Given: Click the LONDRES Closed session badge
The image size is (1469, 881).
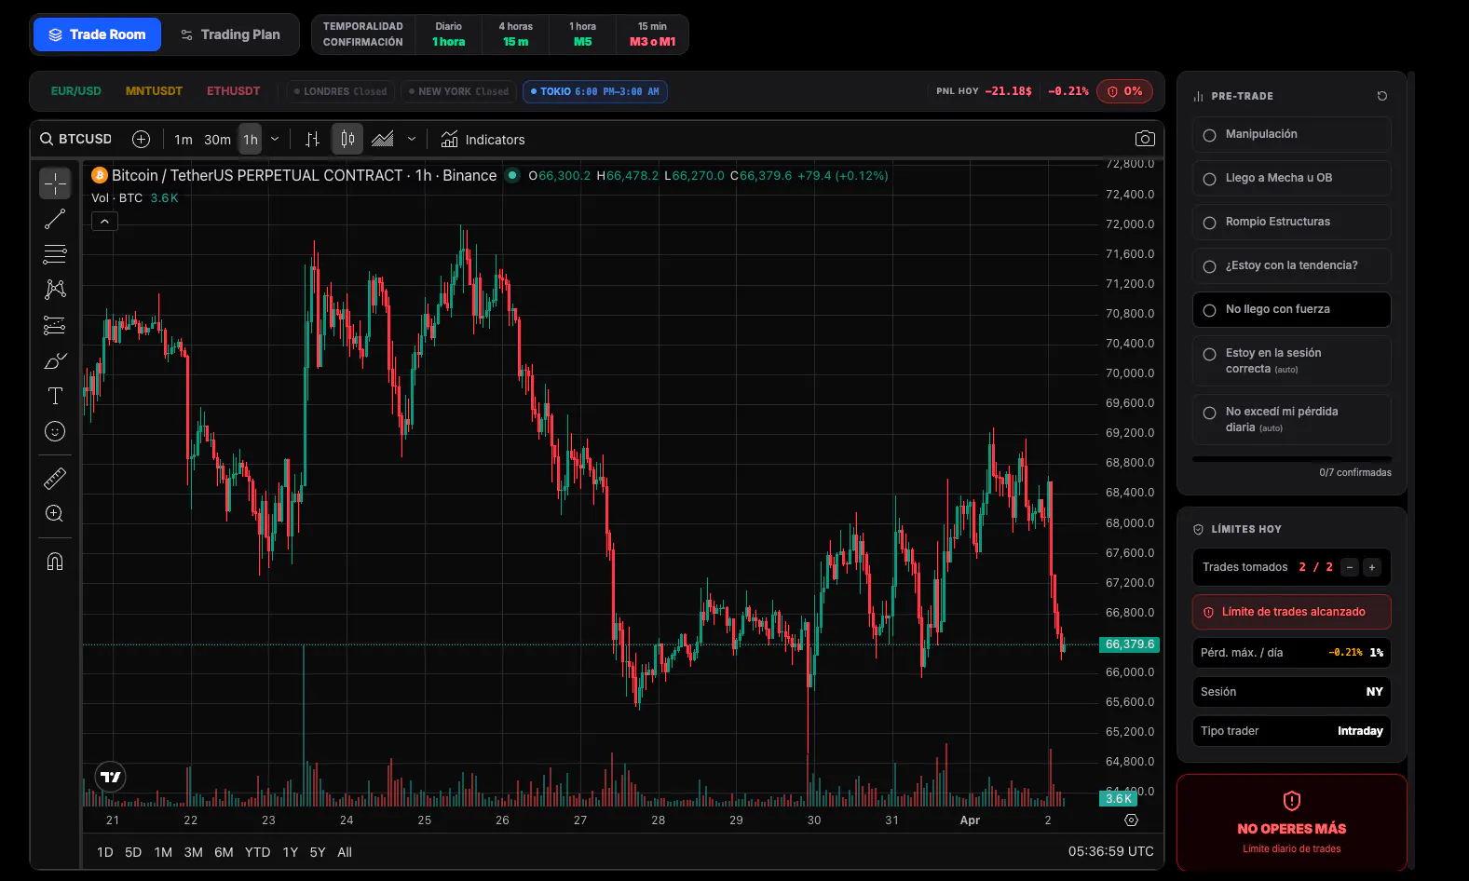Looking at the screenshot, I should pyautogui.click(x=340, y=91).
